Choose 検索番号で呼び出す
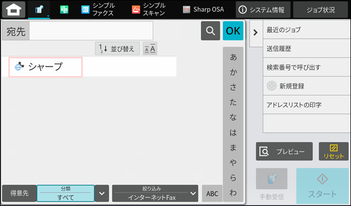Screen dimensions: 351x206 pos(306,67)
